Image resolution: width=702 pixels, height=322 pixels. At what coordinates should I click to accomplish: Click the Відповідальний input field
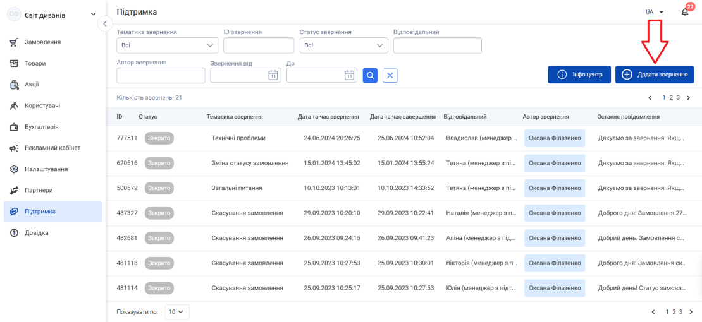click(x=438, y=45)
